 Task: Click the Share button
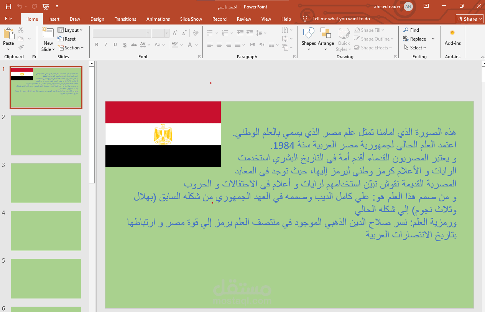coord(469,19)
